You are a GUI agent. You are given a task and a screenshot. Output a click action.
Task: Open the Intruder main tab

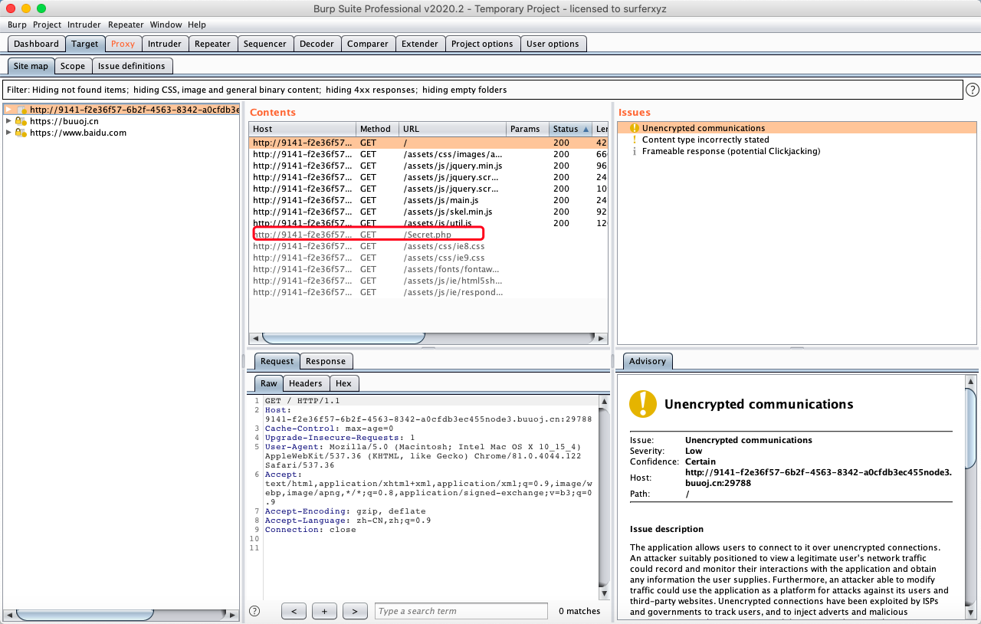(164, 44)
